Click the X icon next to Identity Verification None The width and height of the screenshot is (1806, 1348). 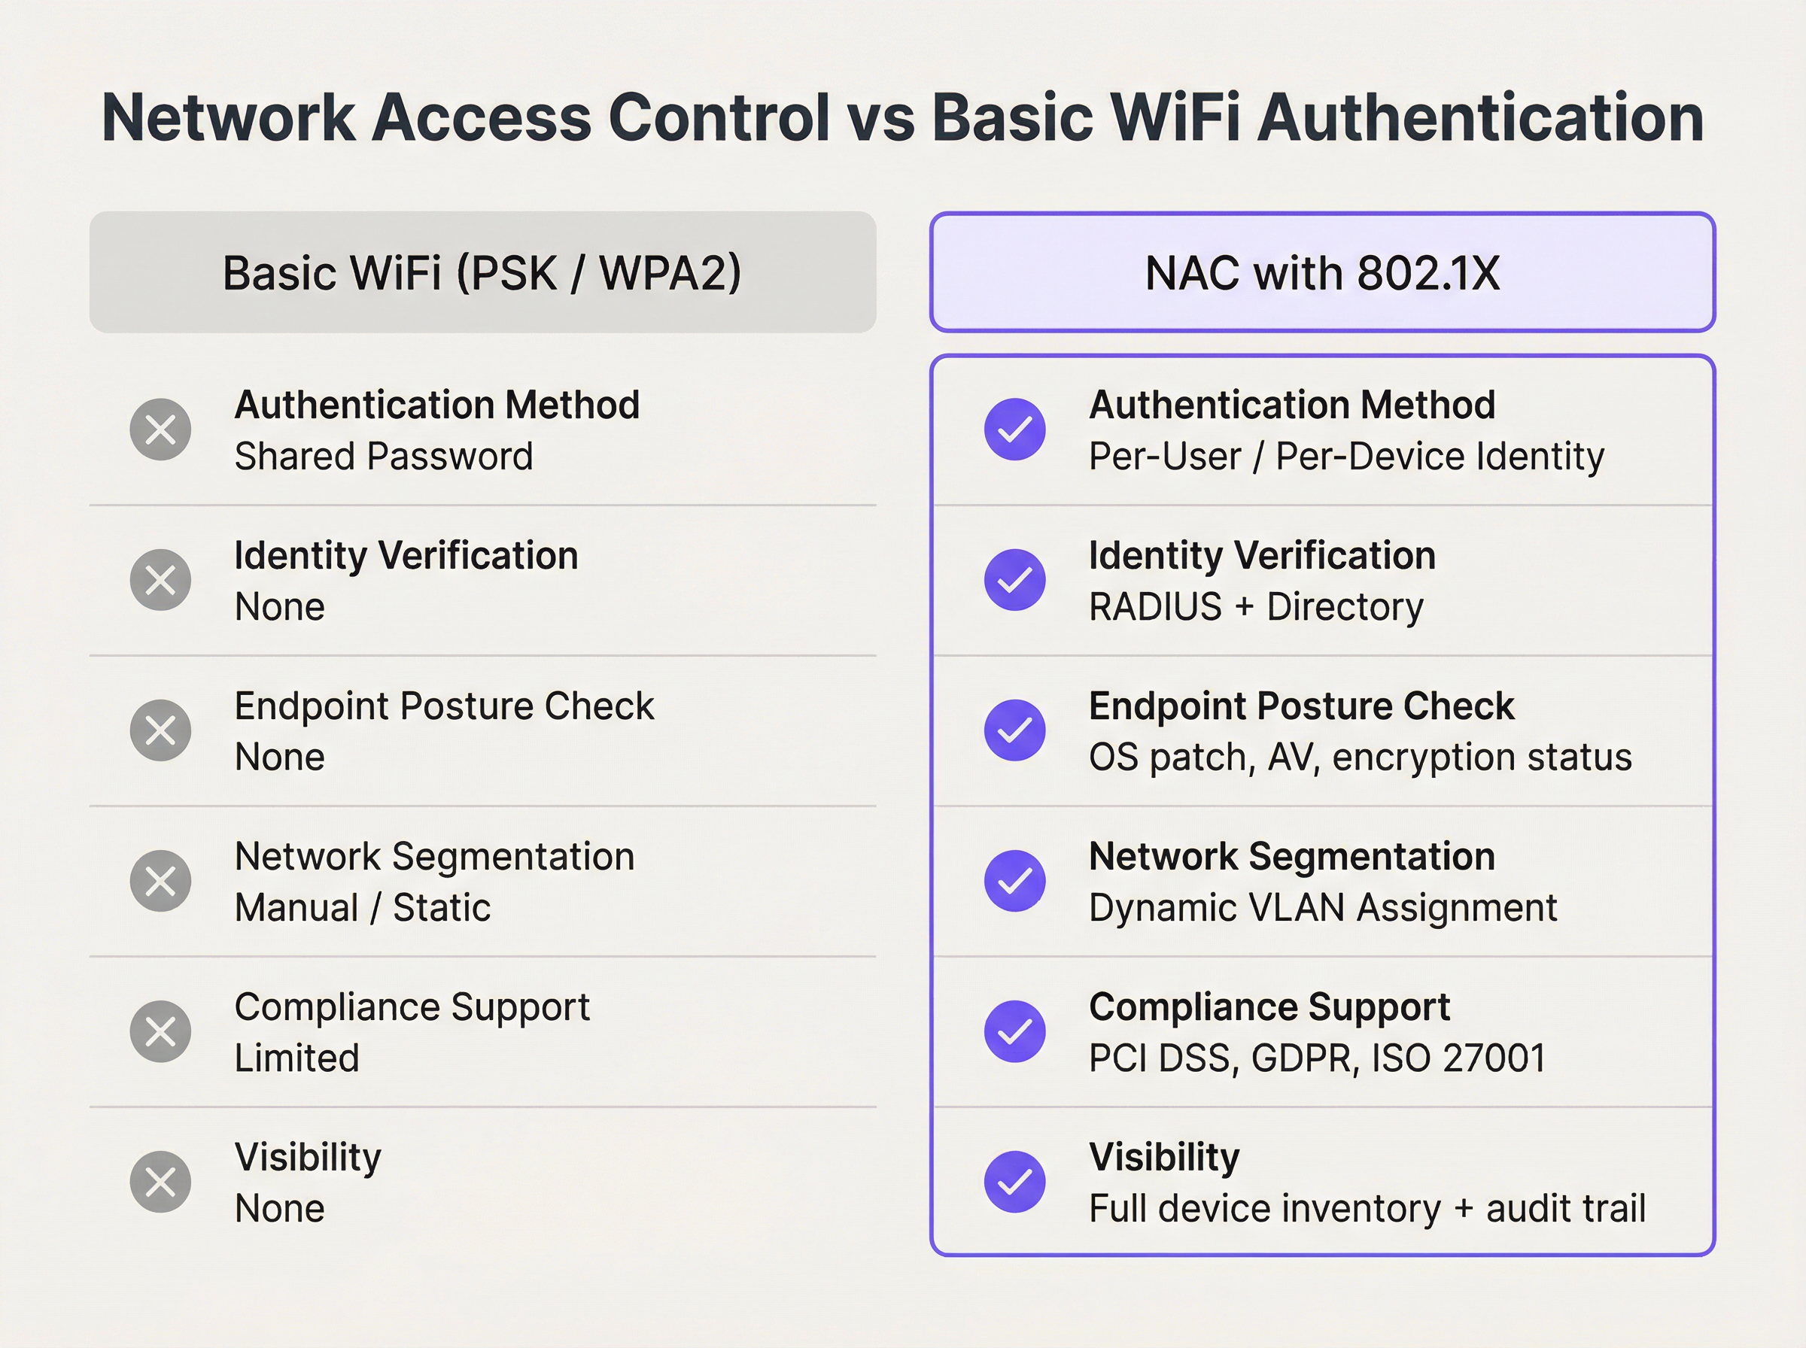click(x=161, y=580)
